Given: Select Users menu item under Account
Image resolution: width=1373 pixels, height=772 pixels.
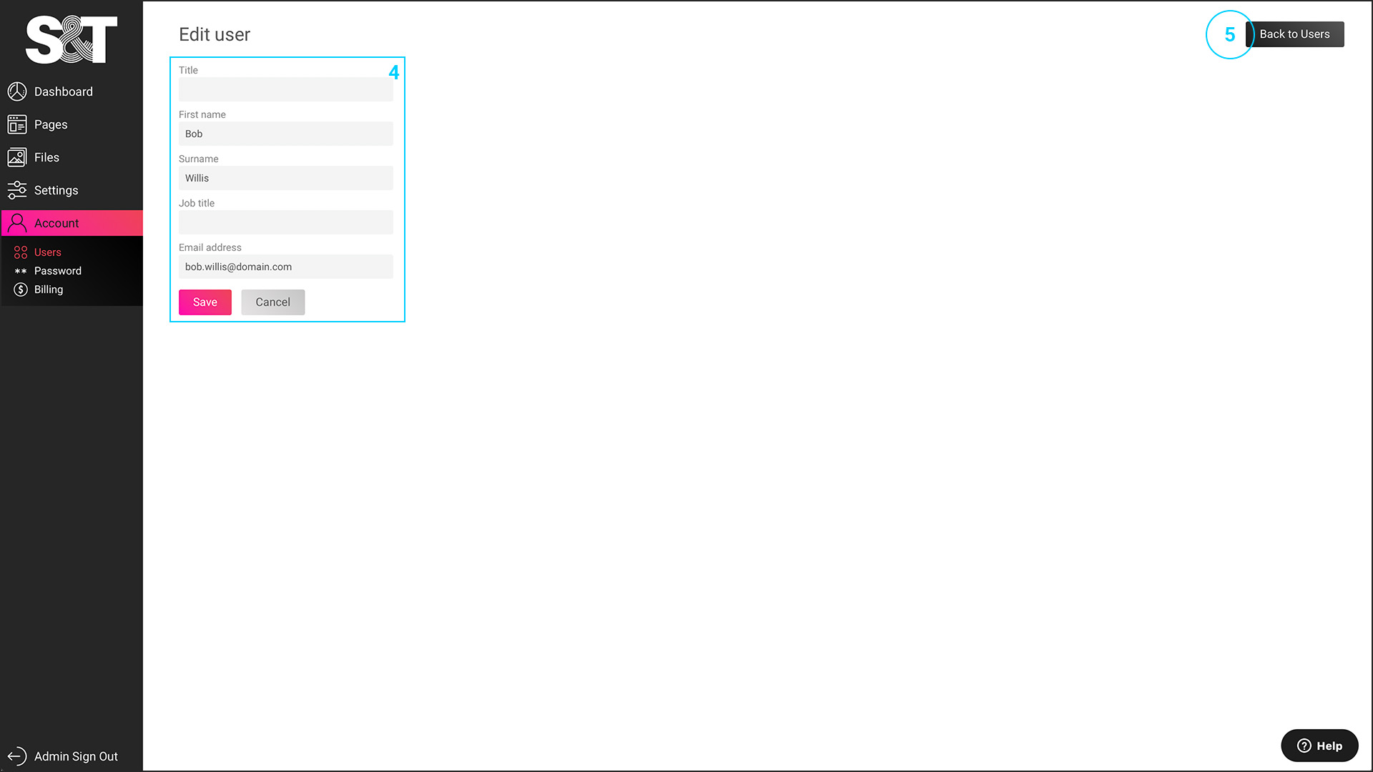Looking at the screenshot, I should (x=47, y=252).
